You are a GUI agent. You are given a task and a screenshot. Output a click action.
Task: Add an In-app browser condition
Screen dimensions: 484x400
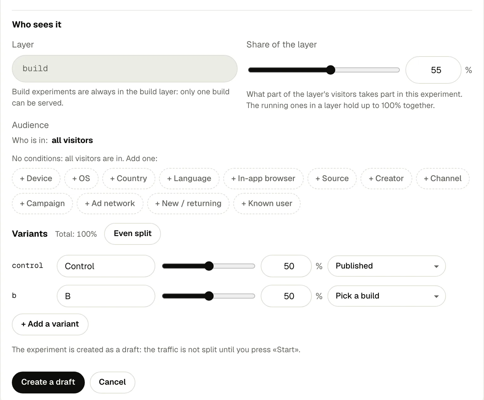[263, 179]
